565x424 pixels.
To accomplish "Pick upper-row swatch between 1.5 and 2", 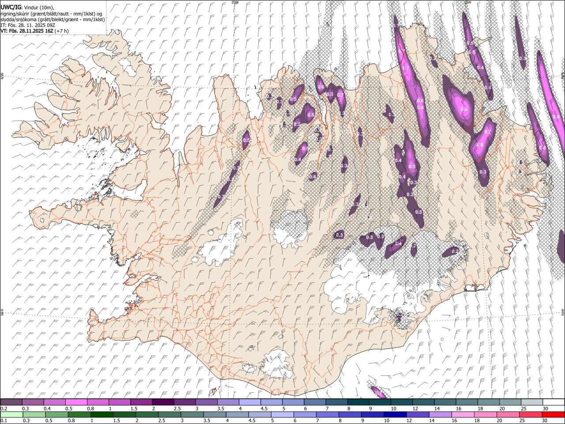I will pos(141,402).
